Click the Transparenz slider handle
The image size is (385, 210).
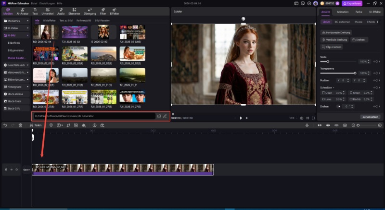coord(355,73)
